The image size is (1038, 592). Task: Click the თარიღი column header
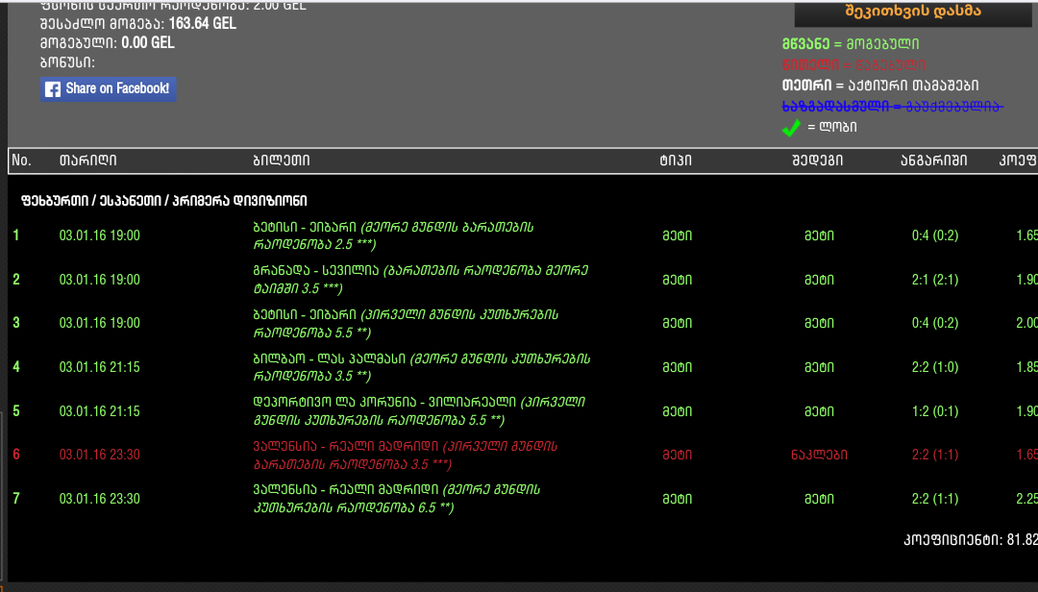(88, 160)
